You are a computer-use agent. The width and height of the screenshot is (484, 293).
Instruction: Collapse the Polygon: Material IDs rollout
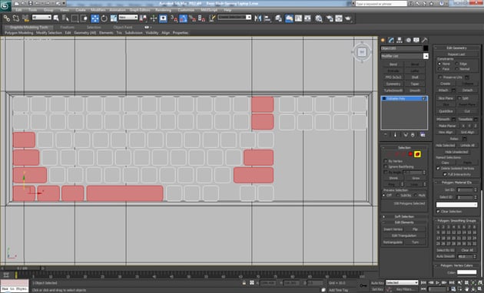457,183
